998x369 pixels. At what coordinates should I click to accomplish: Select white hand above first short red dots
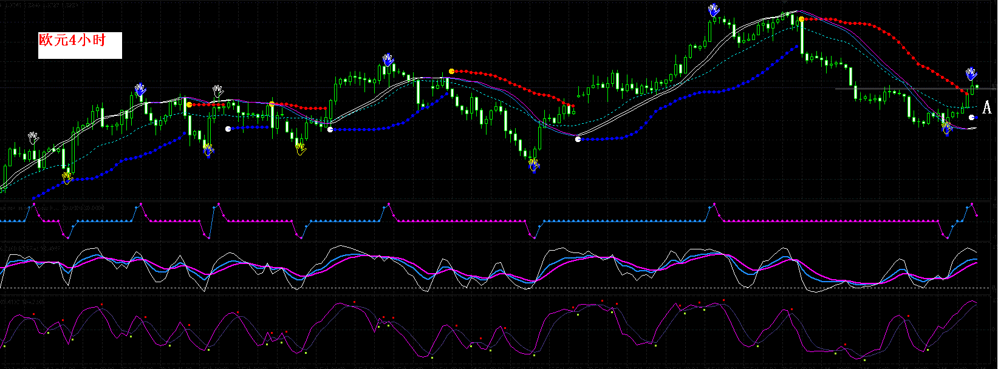(x=217, y=91)
